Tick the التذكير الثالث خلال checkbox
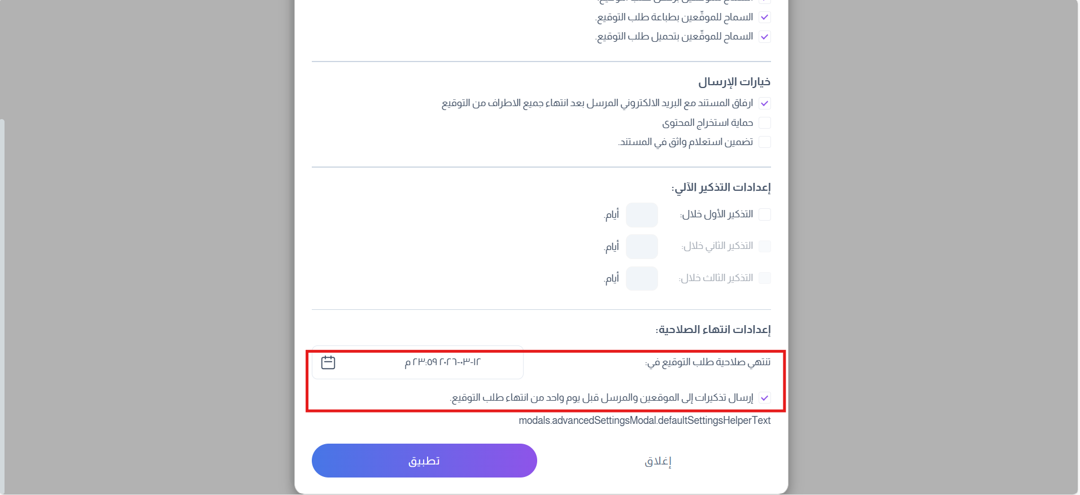 click(x=764, y=278)
